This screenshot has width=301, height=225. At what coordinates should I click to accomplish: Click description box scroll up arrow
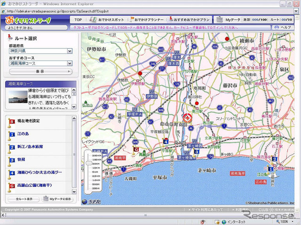(74, 90)
